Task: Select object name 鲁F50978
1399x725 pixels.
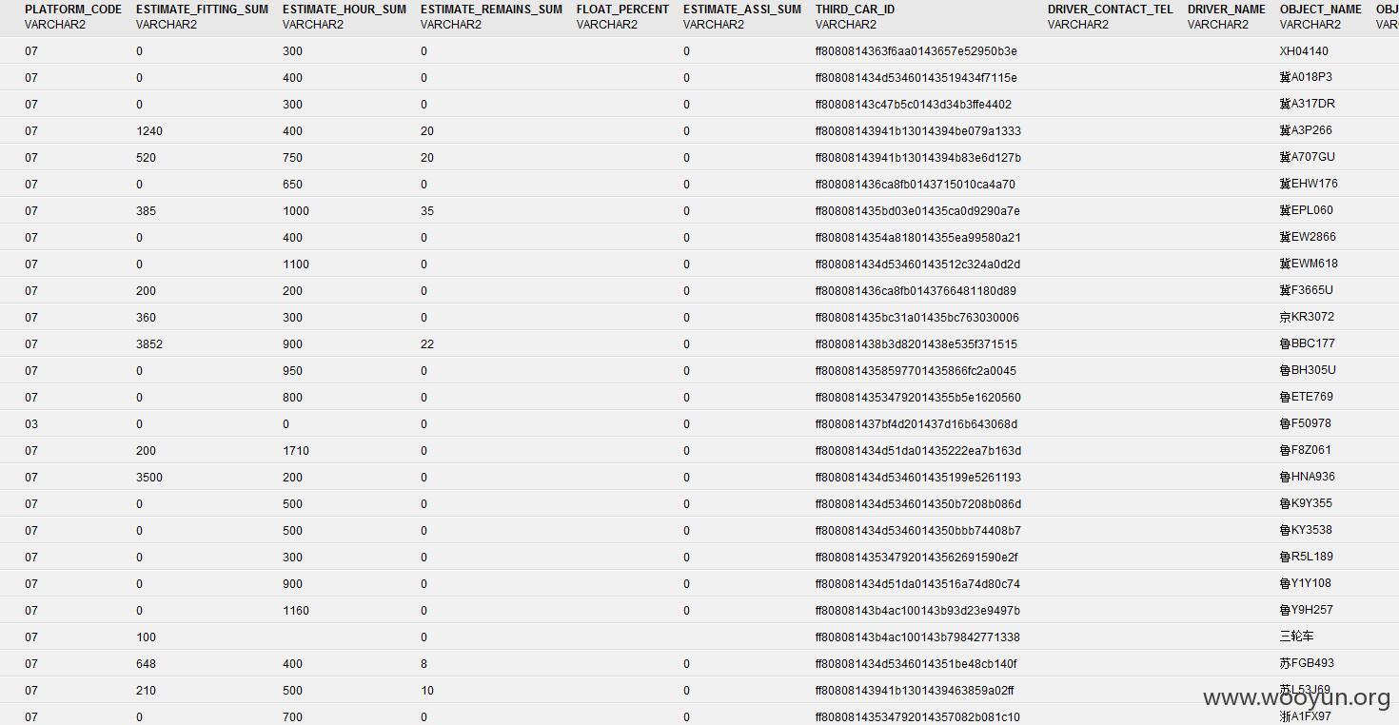Action: pyautogui.click(x=1306, y=424)
